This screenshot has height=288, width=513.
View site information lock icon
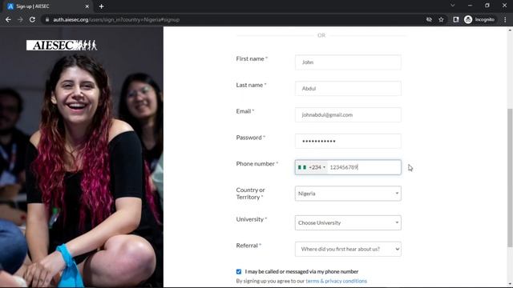point(47,19)
